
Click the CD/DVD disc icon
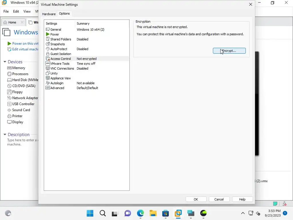[9, 86]
